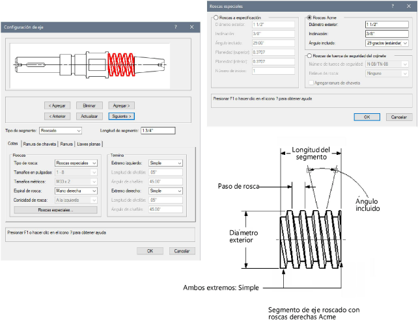Choose Roscas de tuerca de seguridad option
This screenshot has height=324, width=418.
(309, 55)
